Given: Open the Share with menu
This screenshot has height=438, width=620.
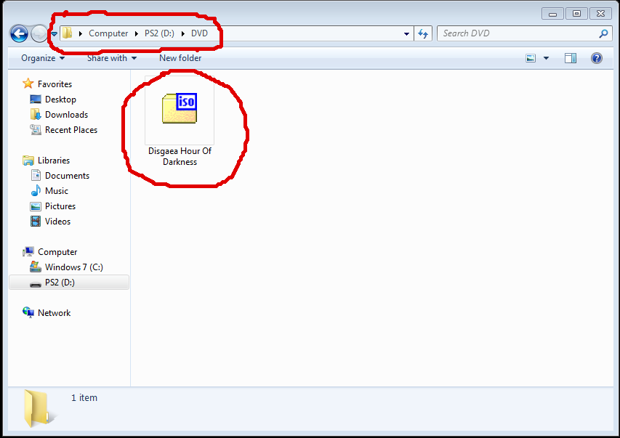Looking at the screenshot, I should click(x=111, y=58).
